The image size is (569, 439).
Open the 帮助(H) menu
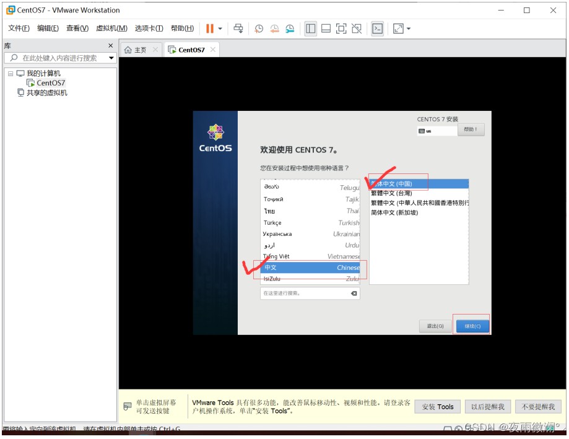[x=182, y=28]
